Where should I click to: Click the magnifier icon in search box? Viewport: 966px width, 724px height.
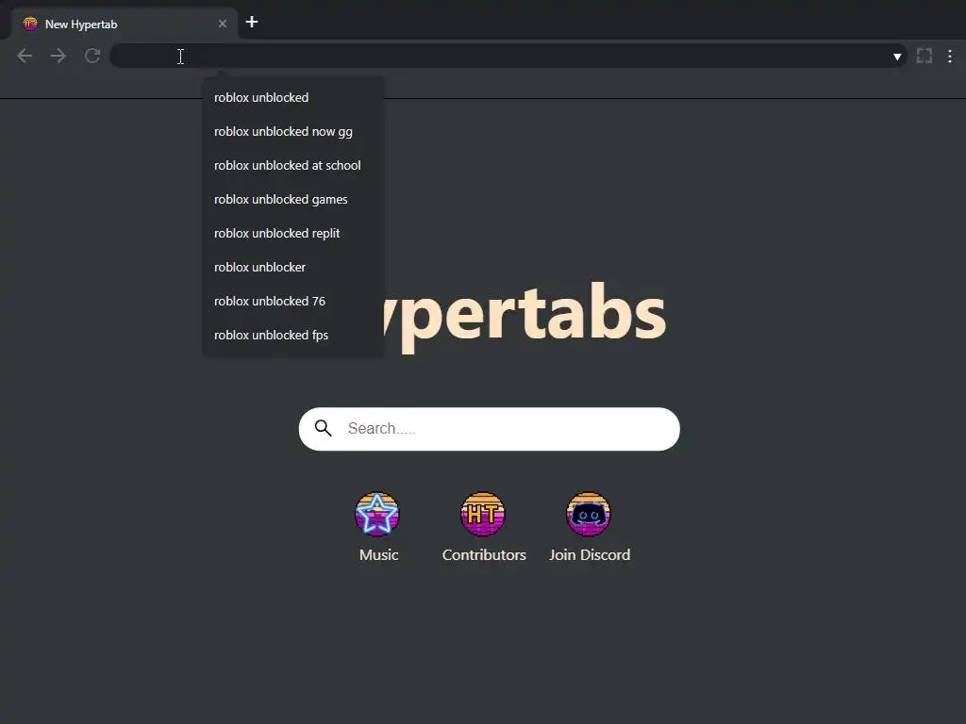pos(324,428)
